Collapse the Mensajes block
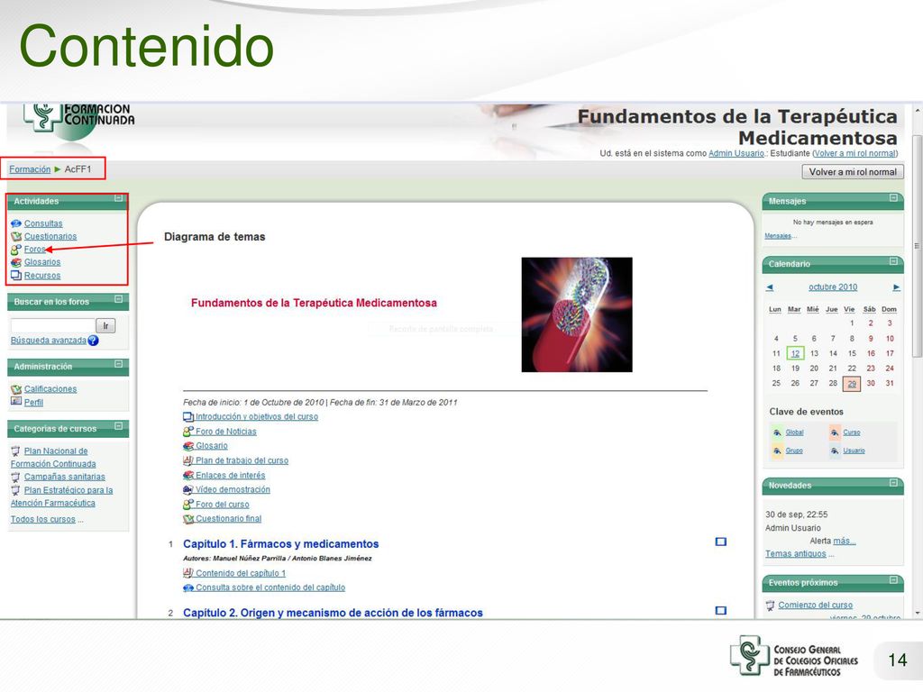 (x=893, y=197)
